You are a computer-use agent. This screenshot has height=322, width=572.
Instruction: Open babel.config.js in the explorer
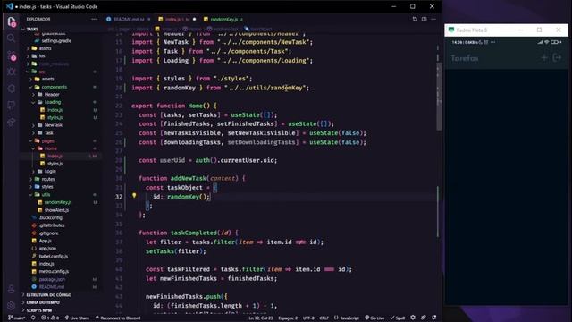pos(54,257)
